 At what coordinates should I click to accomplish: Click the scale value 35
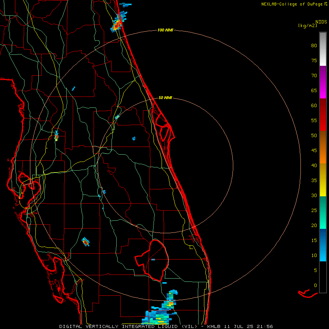pyautogui.click(x=314, y=181)
